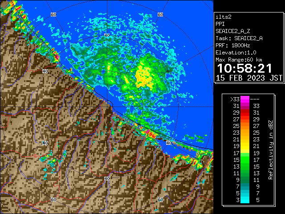Click 'Max Range:60 km' text
The width and height of the screenshot is (285, 214).
[239, 60]
